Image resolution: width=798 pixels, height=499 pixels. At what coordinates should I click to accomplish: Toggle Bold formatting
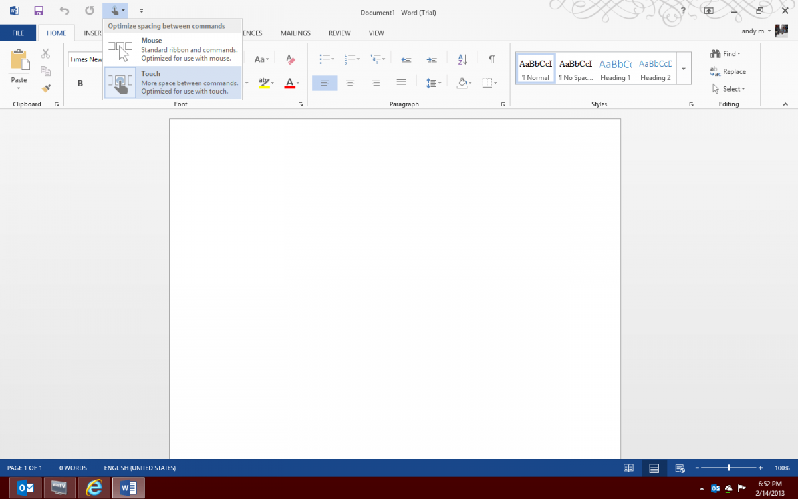point(80,83)
